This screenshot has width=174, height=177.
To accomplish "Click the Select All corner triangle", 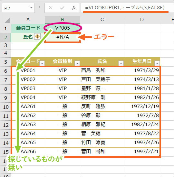I will [7, 20].
